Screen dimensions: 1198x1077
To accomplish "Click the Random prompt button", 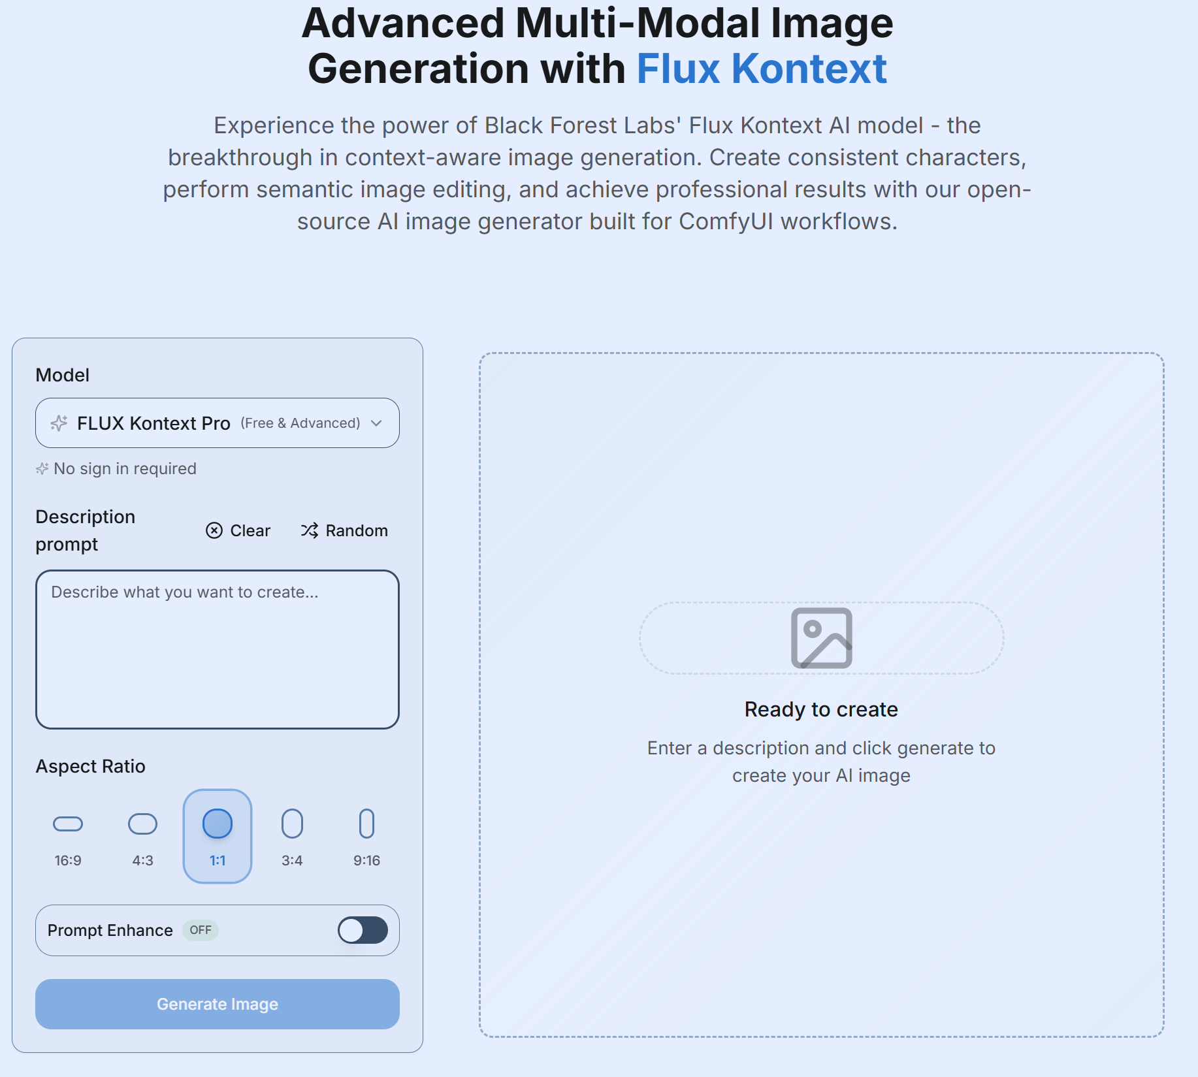I will pyautogui.click(x=344, y=530).
